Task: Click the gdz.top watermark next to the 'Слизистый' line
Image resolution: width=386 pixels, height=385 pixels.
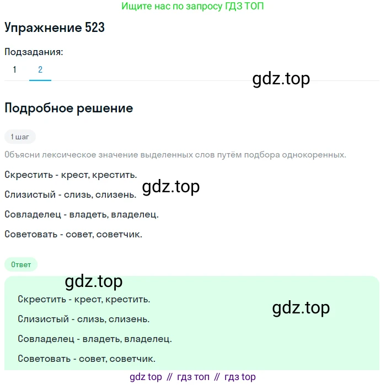Action: [x=171, y=187]
